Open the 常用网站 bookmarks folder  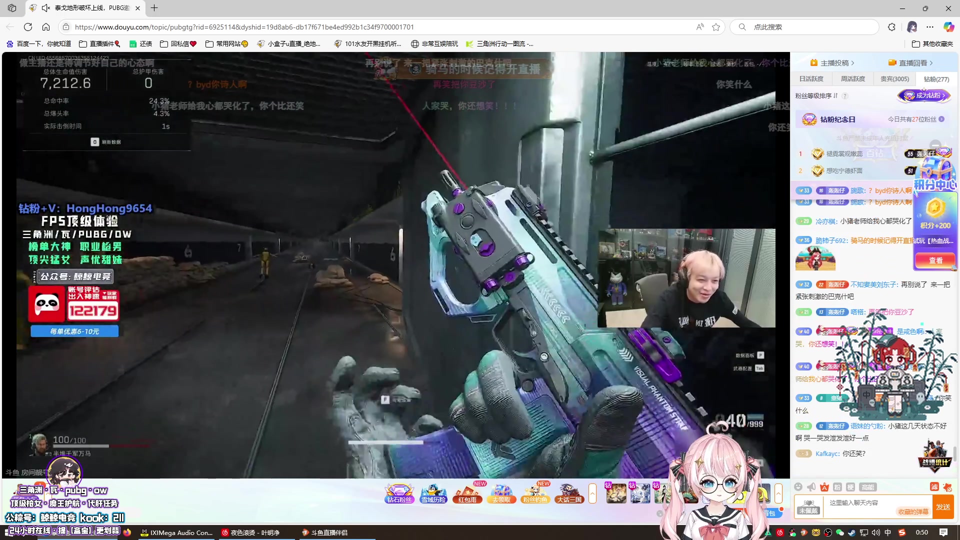click(x=227, y=44)
